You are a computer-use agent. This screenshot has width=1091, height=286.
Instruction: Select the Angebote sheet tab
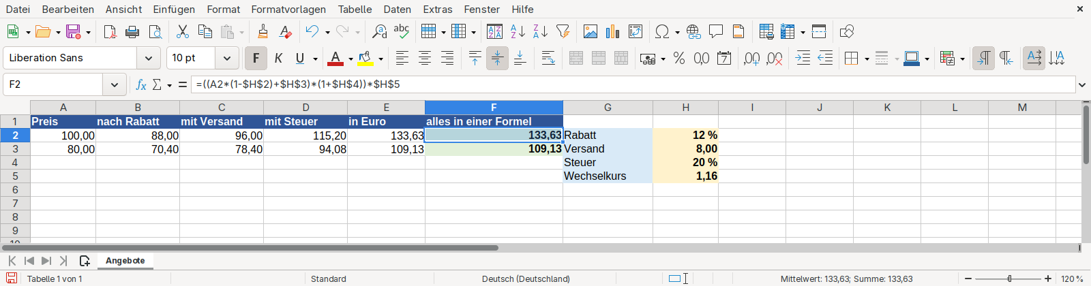125,261
